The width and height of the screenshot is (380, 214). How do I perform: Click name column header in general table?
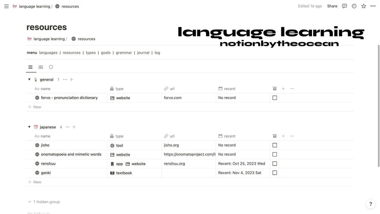click(x=42, y=89)
